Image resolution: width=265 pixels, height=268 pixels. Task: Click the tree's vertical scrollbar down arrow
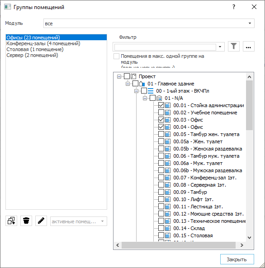tap(249, 238)
